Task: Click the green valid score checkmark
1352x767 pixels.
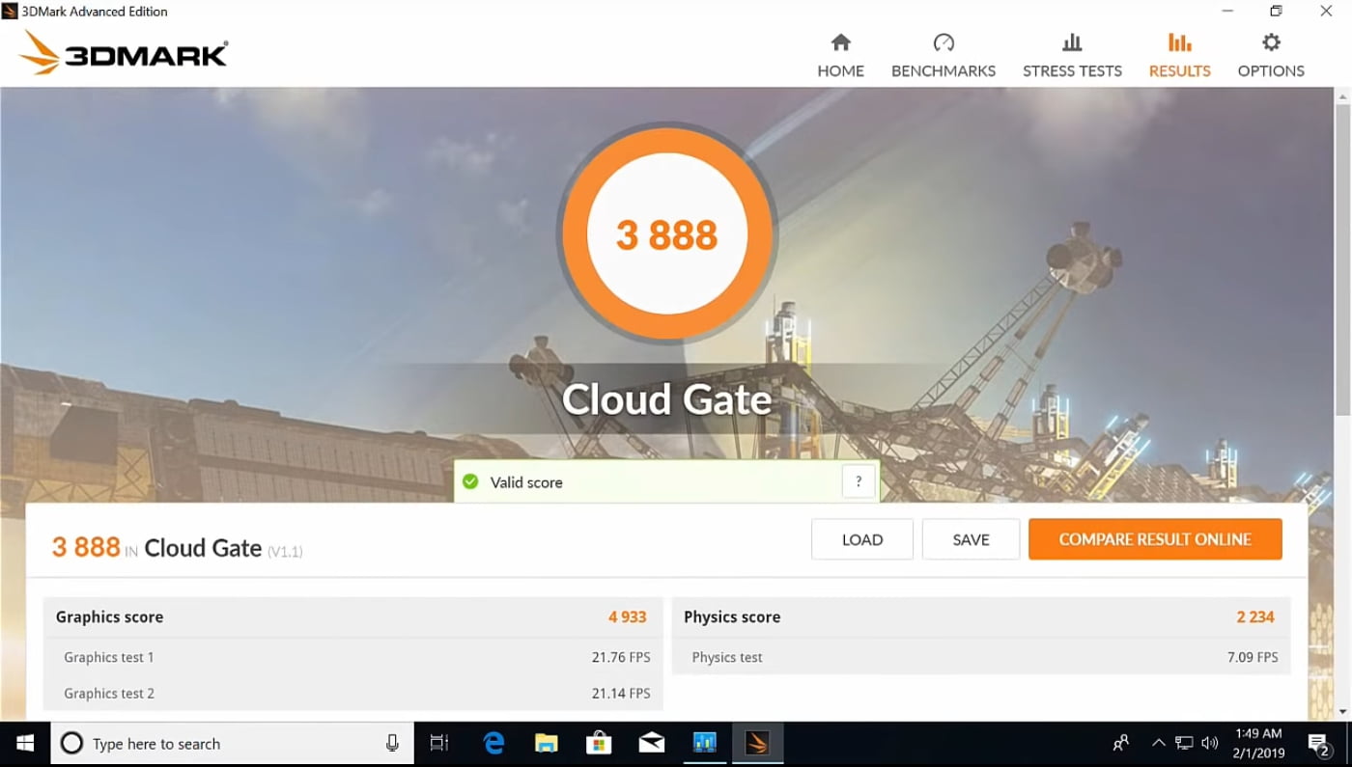Action: tap(470, 481)
